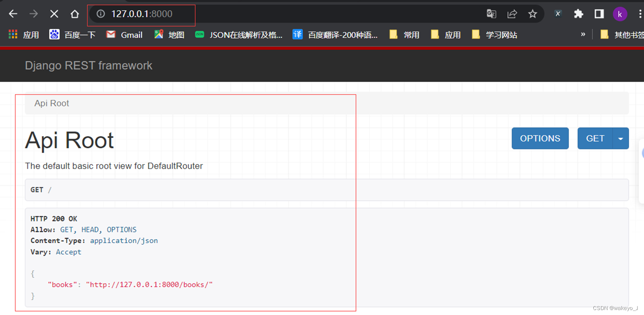Click the share page icon

click(512, 14)
